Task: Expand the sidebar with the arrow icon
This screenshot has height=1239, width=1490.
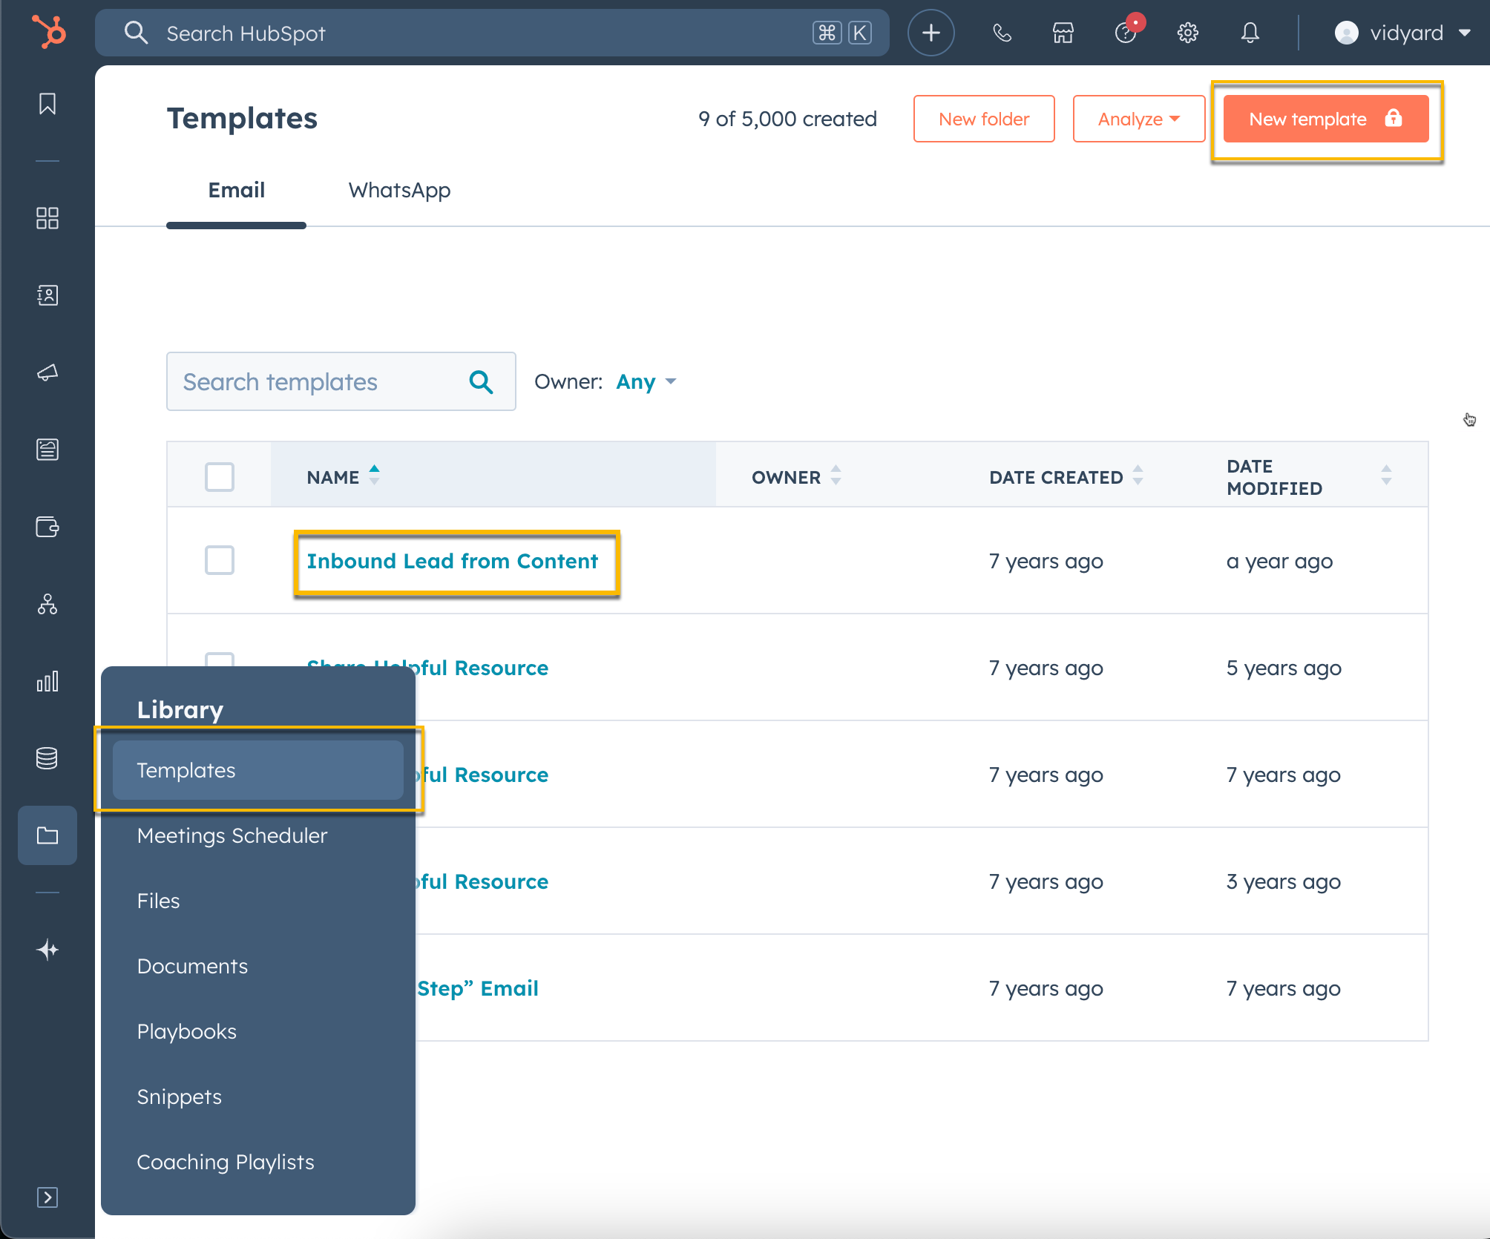Action: [x=47, y=1197]
